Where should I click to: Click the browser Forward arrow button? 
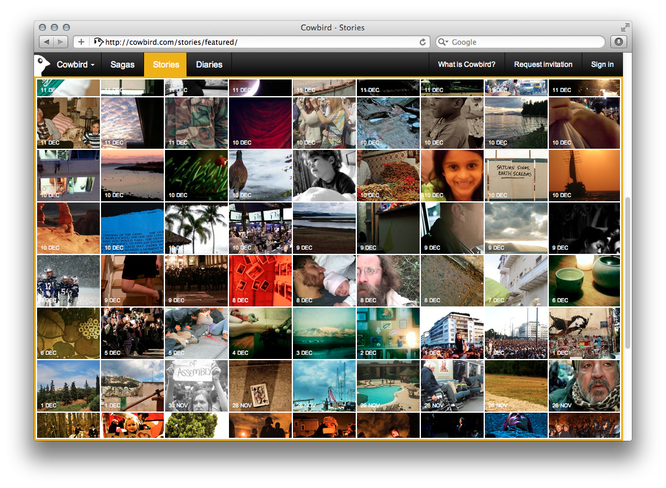[x=61, y=42]
